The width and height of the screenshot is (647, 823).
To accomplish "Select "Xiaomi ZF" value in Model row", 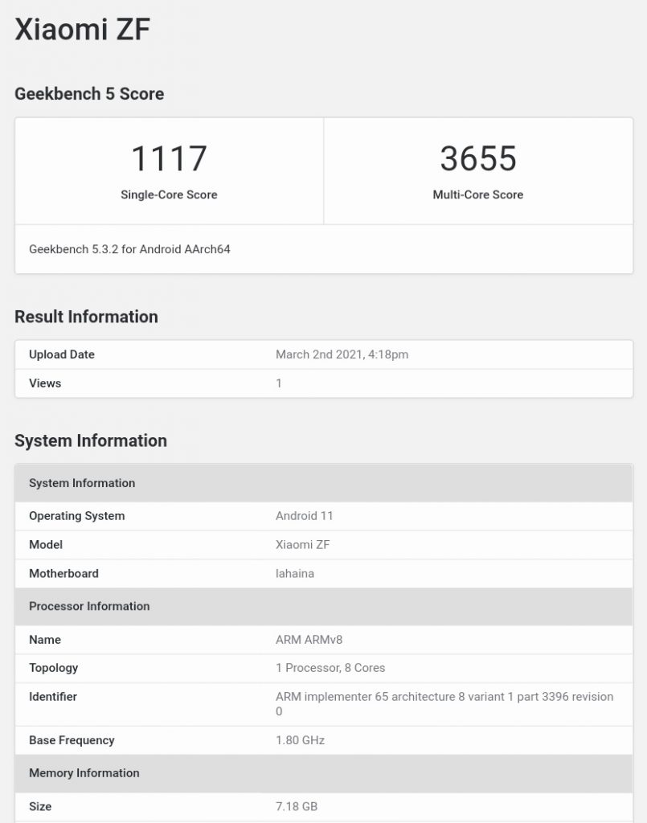I will pos(303,545).
